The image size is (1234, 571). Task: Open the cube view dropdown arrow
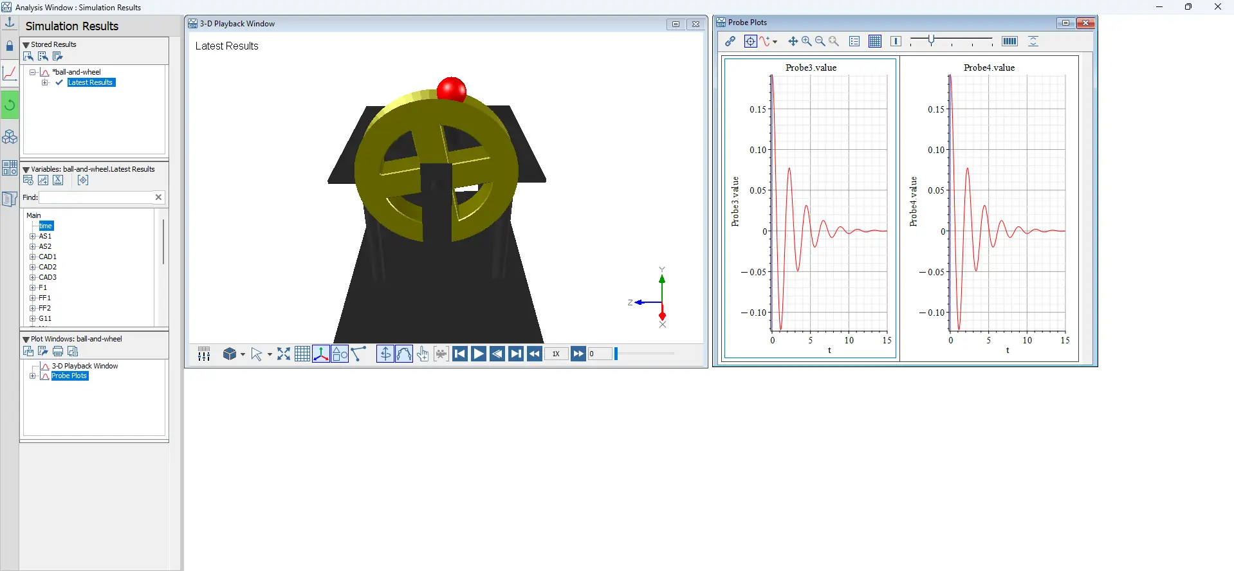243,354
